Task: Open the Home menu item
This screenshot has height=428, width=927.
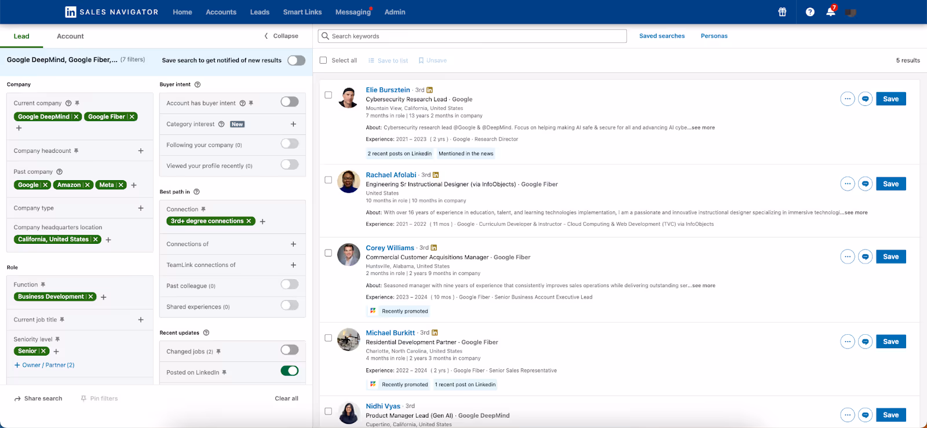Action: (x=183, y=12)
